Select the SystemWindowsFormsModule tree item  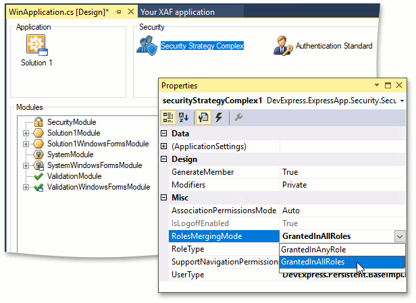tap(95, 165)
